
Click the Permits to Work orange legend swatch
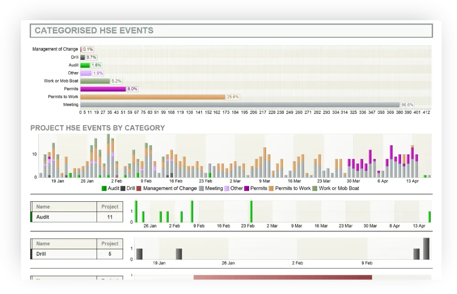pos(271,189)
